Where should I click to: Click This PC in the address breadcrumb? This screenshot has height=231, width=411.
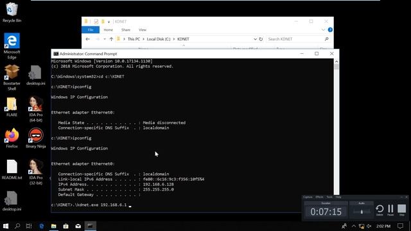[x=134, y=39]
